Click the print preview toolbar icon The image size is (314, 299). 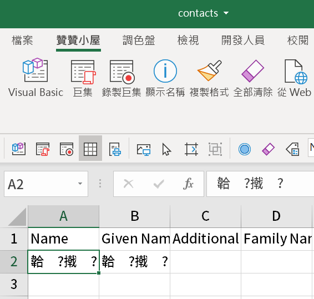115,149
